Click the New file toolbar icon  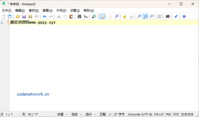(4, 16)
